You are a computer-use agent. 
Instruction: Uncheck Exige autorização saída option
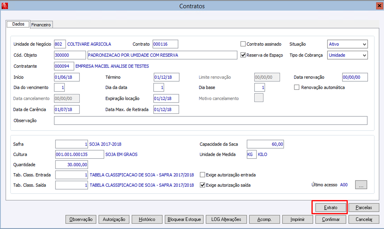202,185
